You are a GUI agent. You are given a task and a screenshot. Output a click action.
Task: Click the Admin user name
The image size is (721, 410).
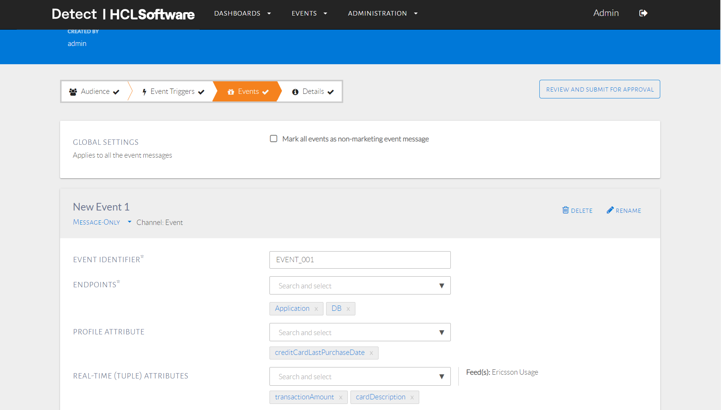pyautogui.click(x=606, y=13)
